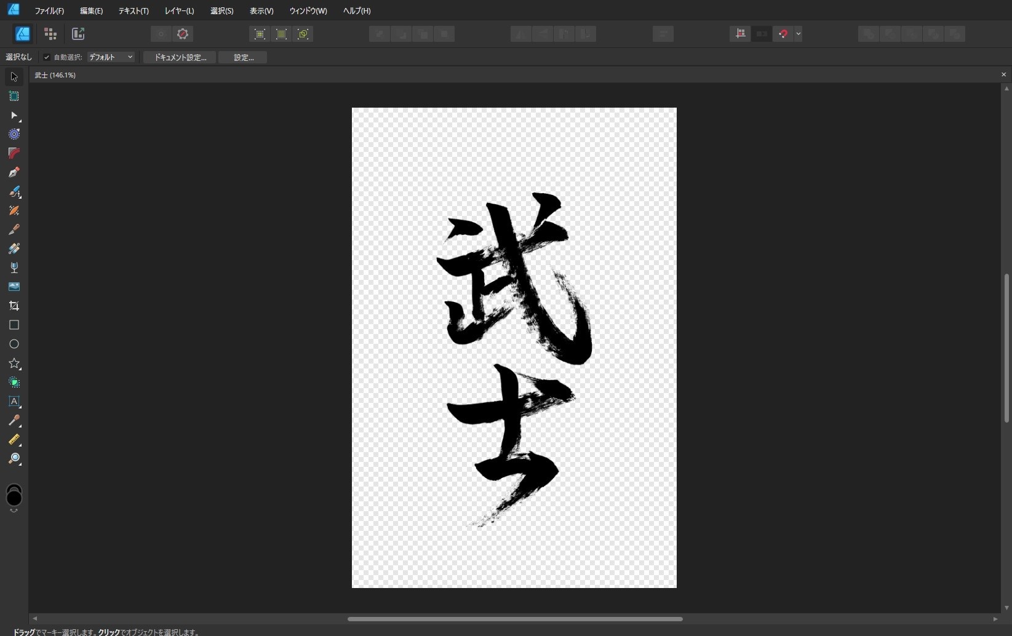1012x636 pixels.
Task: Click the horizontal scrollbar thumb
Action: pyautogui.click(x=515, y=619)
